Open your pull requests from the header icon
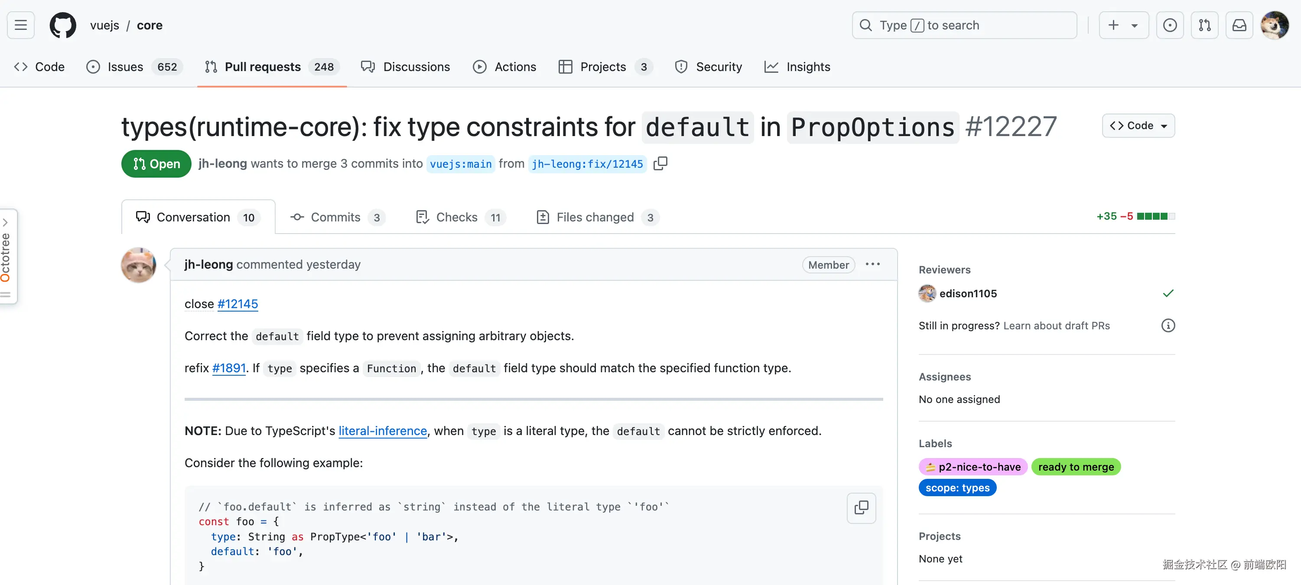 tap(1204, 25)
